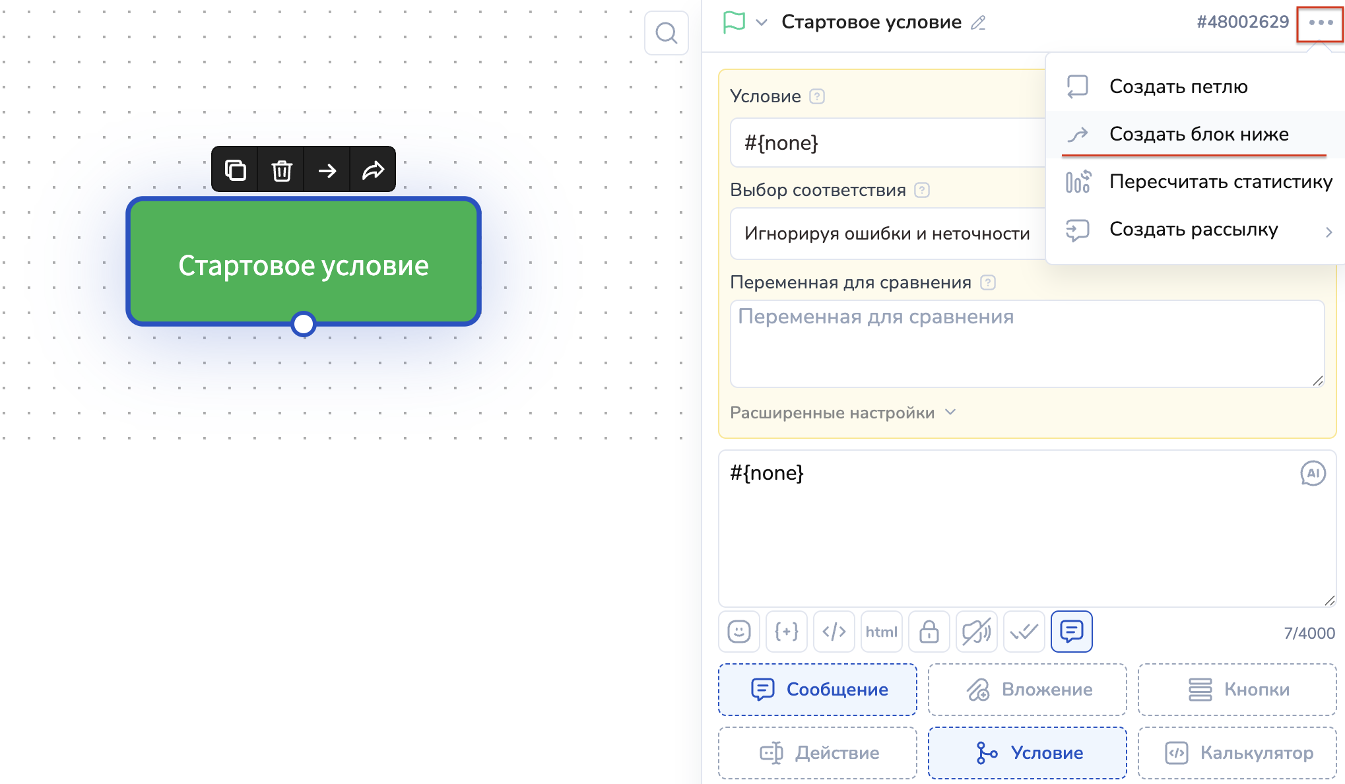Open the canvas search magnifier
1345x784 pixels.
tap(666, 33)
